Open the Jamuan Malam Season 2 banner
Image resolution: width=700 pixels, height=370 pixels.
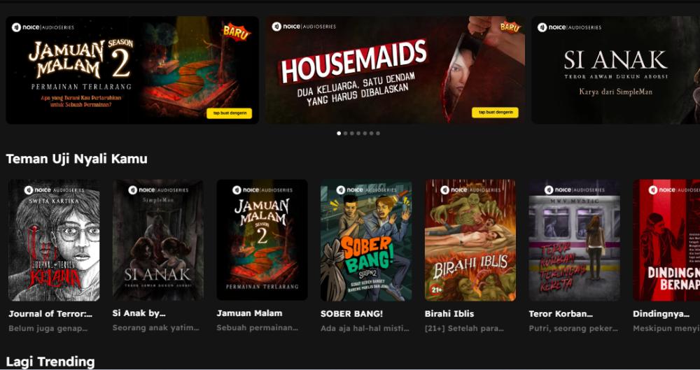(x=132, y=70)
